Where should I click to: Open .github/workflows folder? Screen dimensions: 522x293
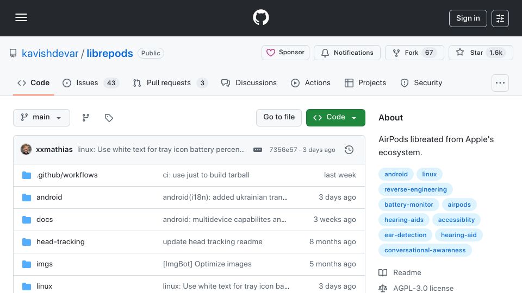point(67,175)
